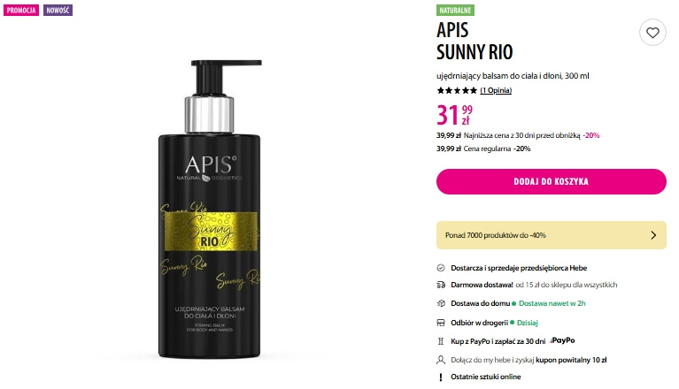Click the free delivery truck icon
Viewport: 679px width, 389px height.
click(440, 285)
